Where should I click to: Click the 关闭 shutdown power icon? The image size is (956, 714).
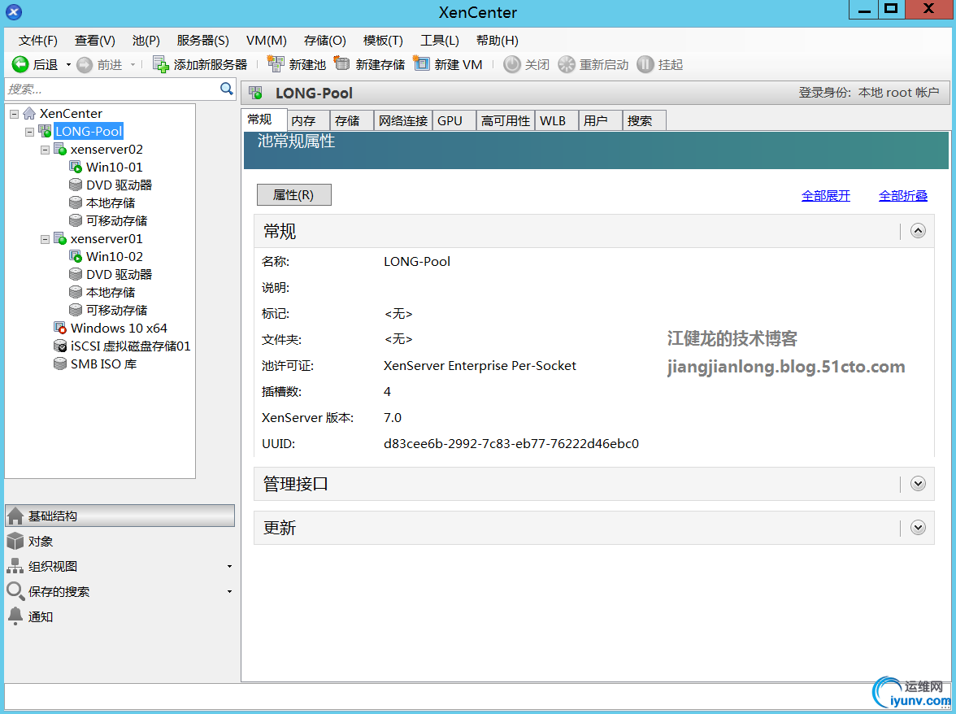click(512, 64)
